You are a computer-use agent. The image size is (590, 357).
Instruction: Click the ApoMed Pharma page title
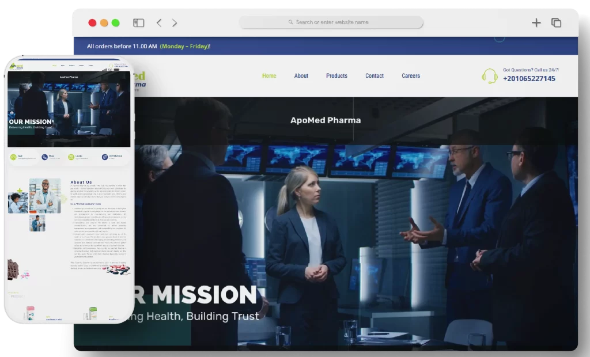click(x=326, y=120)
